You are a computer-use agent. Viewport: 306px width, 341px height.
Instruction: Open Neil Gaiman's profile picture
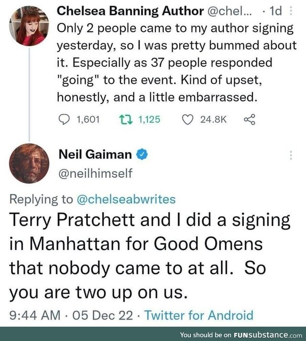pyautogui.click(x=30, y=164)
